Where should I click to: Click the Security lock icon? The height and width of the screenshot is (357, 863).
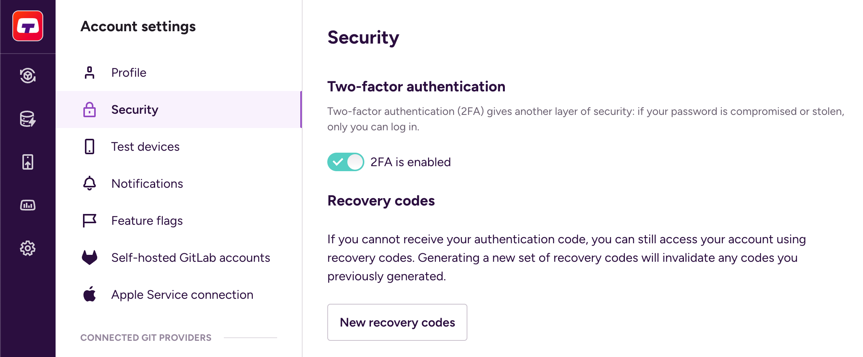coord(89,109)
